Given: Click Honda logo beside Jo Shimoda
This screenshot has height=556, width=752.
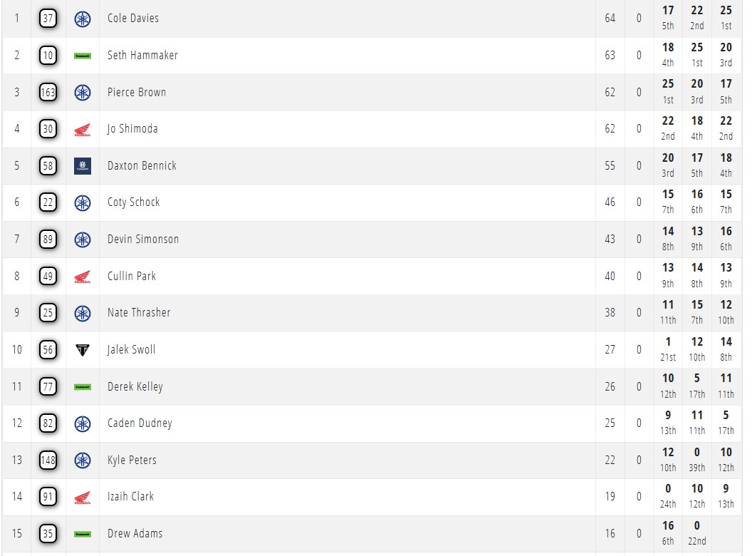Looking at the screenshot, I should [x=83, y=130].
